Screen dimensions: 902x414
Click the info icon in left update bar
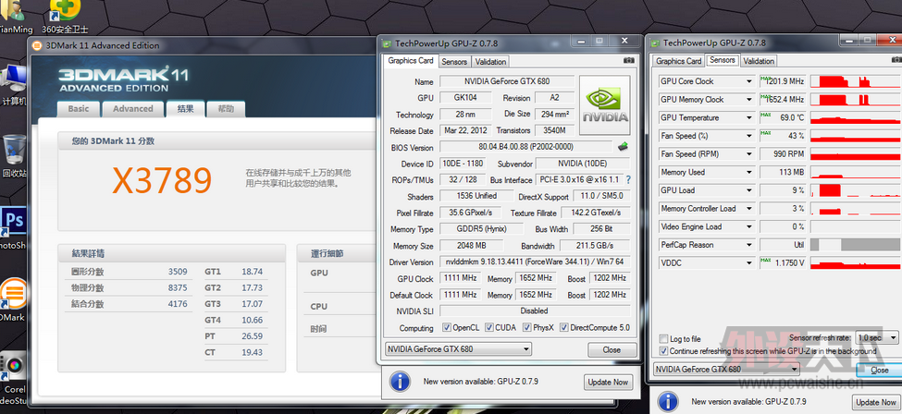(401, 382)
